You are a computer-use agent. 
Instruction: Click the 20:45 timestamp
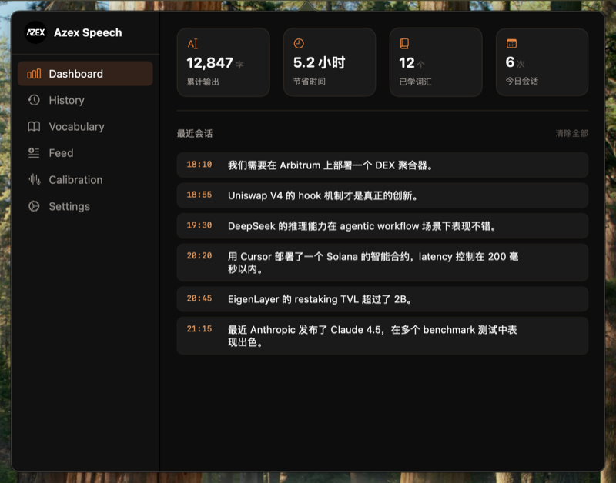click(x=199, y=298)
